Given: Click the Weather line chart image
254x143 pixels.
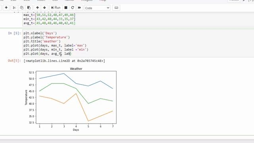Looking at the screenshot, I should [71, 99].
